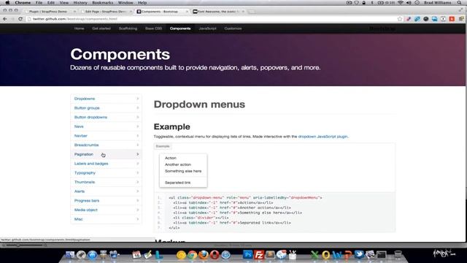This screenshot has width=467, height=263.
Task: Open the Twitter app in the dock
Action: pyautogui.click(x=359, y=254)
